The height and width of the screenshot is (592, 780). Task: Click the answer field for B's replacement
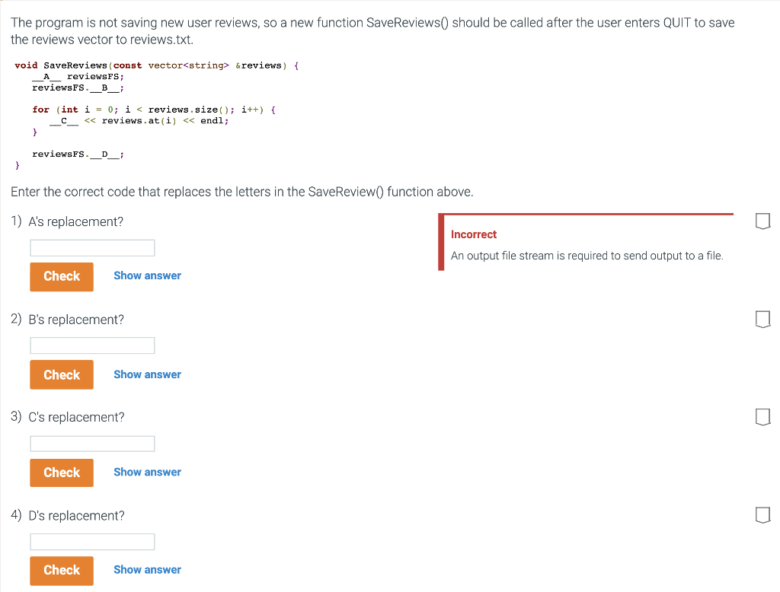pos(92,345)
